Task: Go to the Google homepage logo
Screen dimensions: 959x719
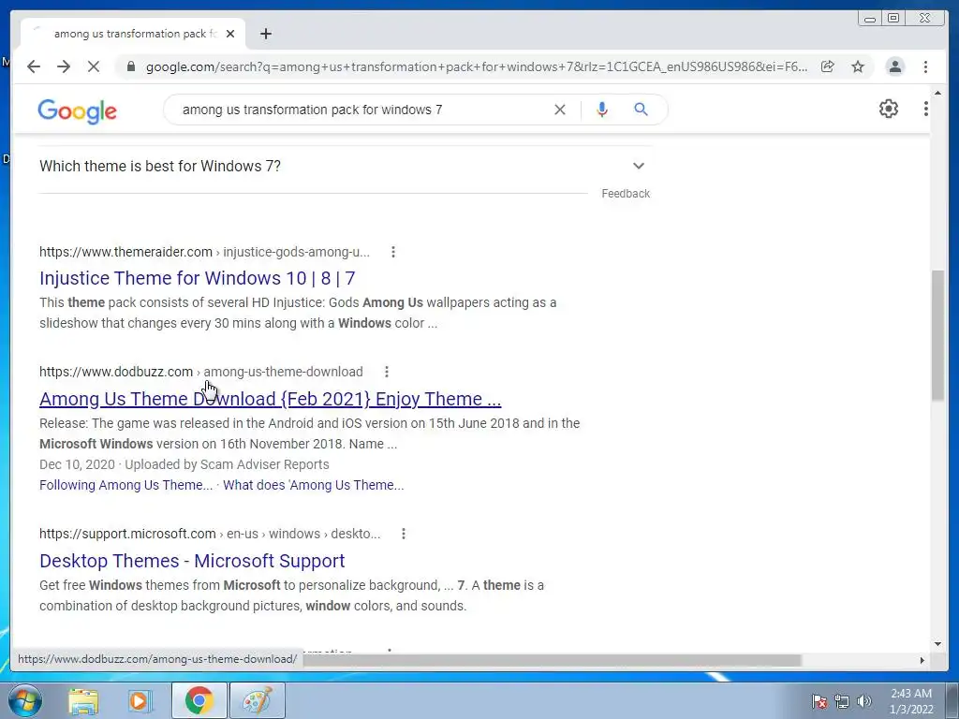Action: [x=77, y=111]
